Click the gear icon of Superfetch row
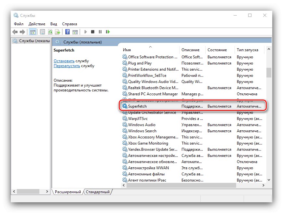 [x=125, y=106]
